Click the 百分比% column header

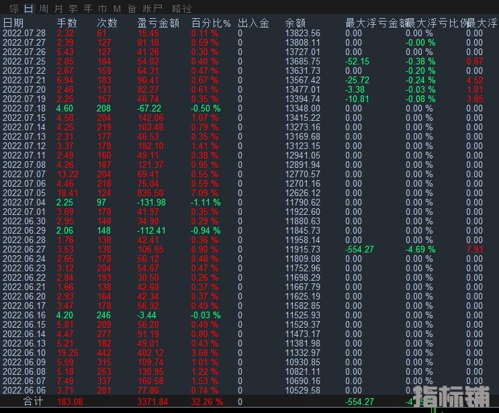point(211,23)
